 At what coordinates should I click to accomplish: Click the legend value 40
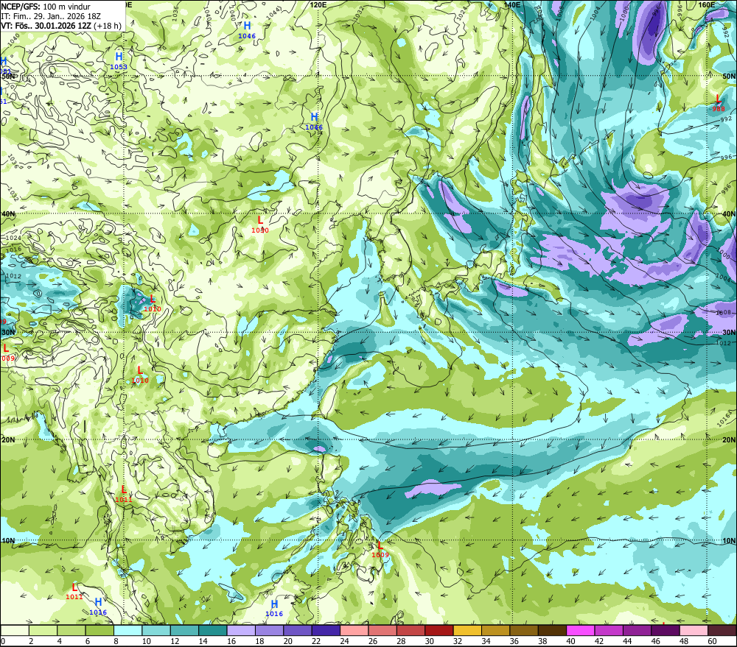[x=570, y=641]
